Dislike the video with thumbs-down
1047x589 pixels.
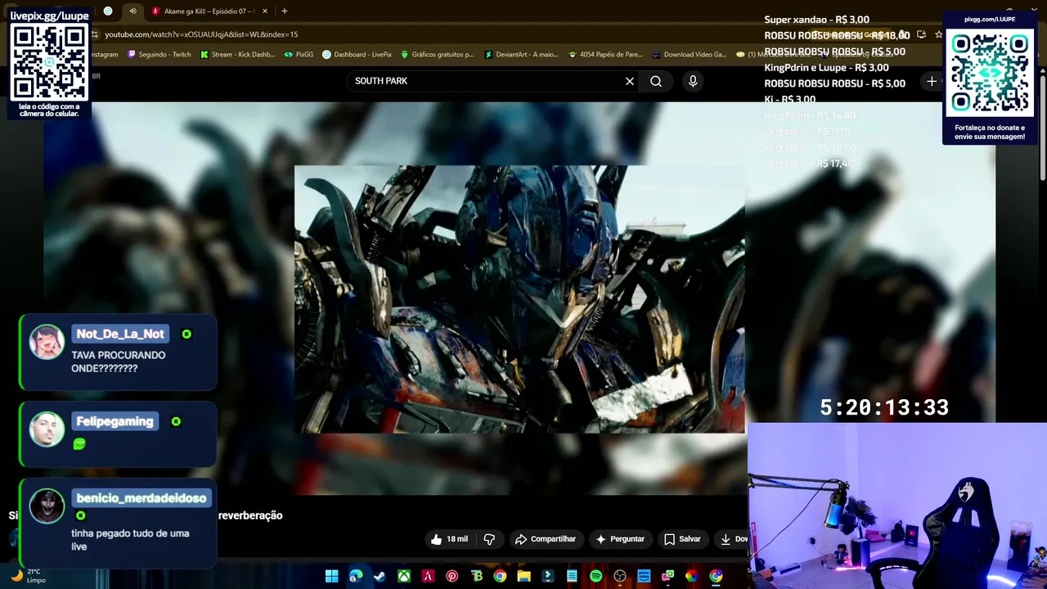click(x=489, y=539)
